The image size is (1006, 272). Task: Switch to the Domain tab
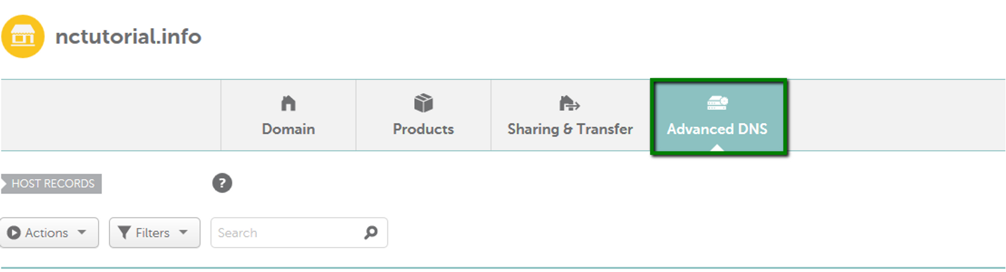click(288, 129)
